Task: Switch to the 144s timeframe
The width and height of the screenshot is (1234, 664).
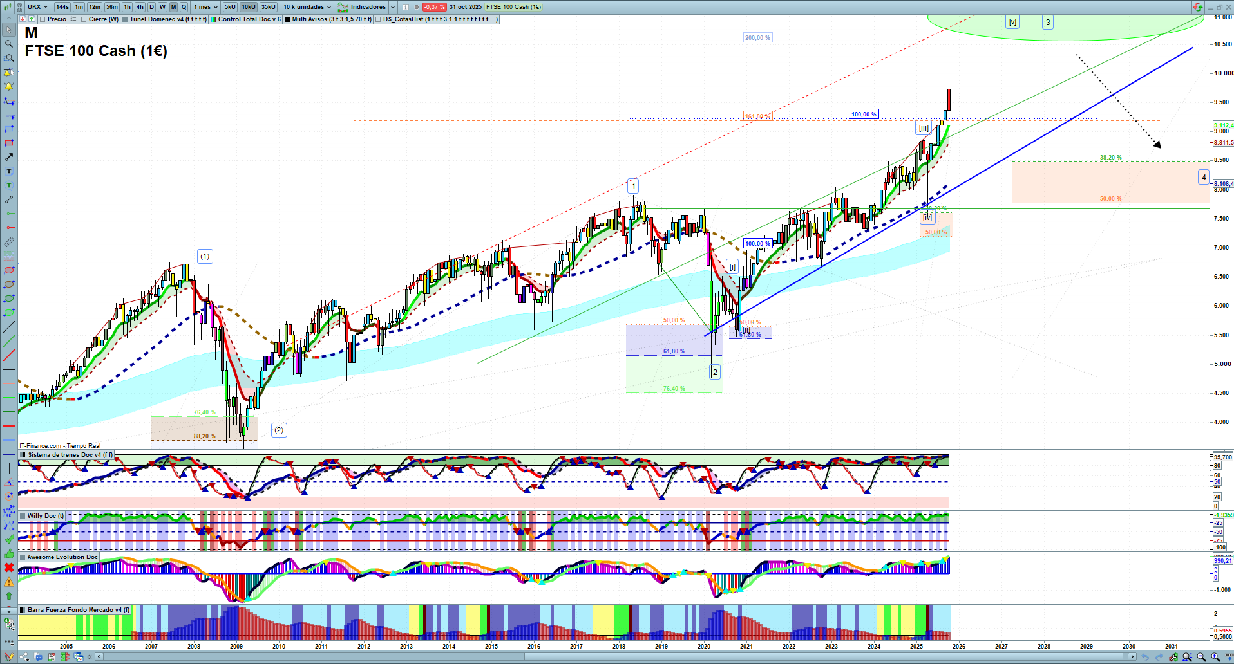Action: click(x=62, y=7)
